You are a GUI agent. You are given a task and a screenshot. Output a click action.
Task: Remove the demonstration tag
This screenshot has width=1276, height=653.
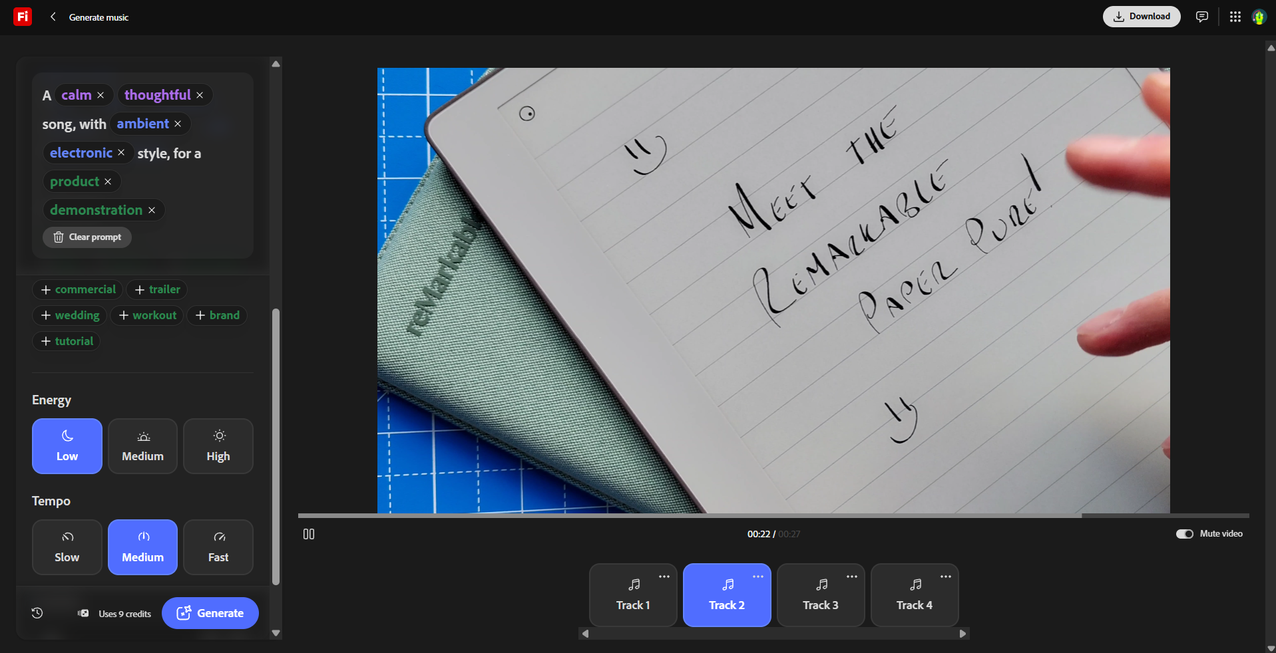tap(152, 210)
